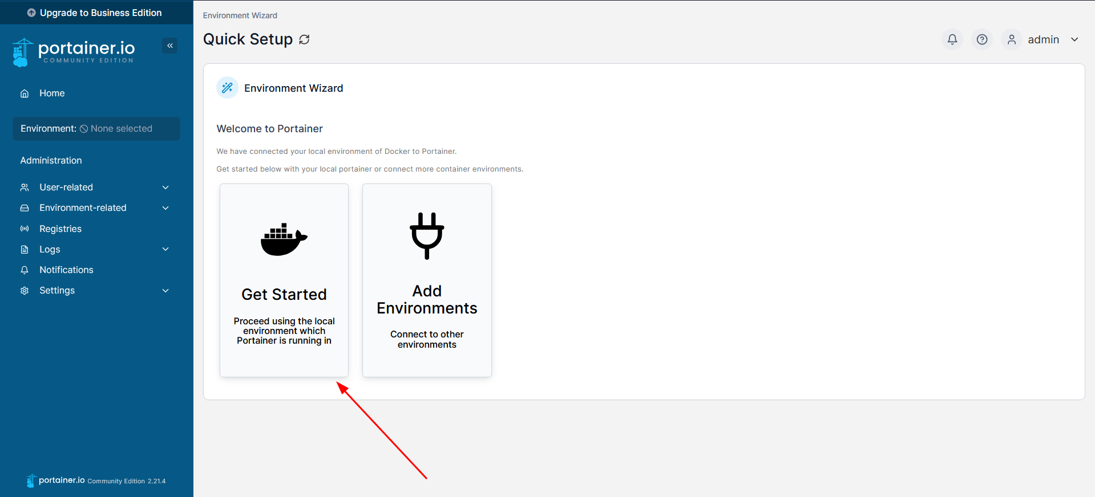Click the plug icon for Add Environments

(x=427, y=235)
